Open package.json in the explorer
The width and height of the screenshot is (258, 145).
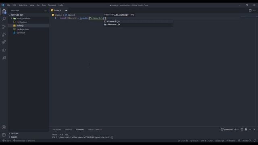[x=29, y=29]
